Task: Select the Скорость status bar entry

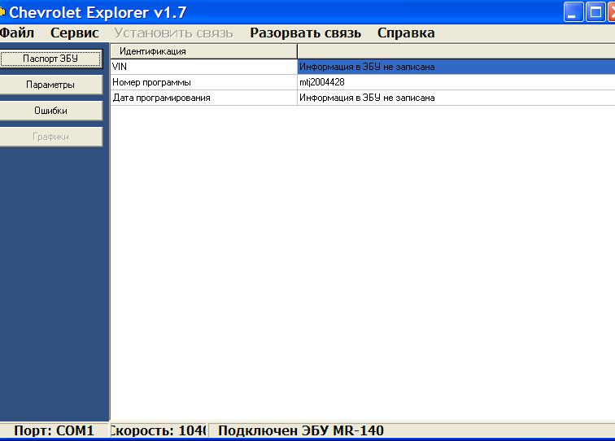Action: pyautogui.click(x=158, y=430)
